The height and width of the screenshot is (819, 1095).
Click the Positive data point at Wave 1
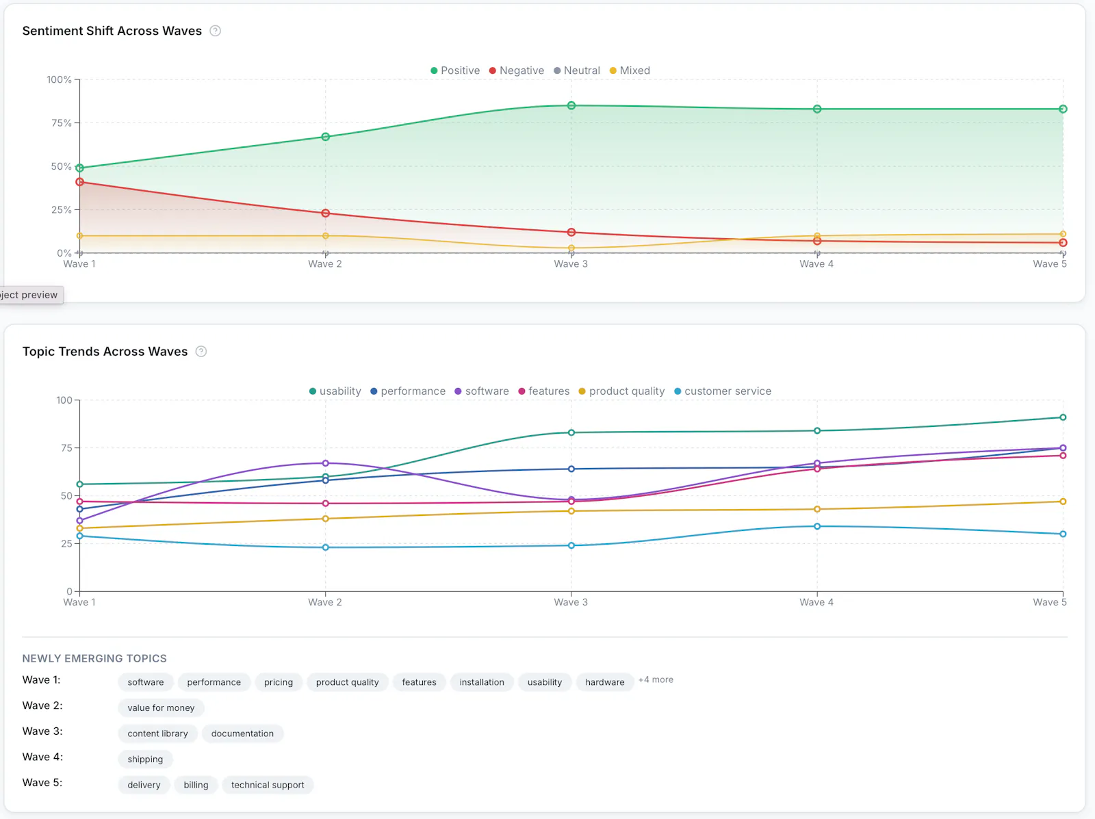[x=80, y=168]
